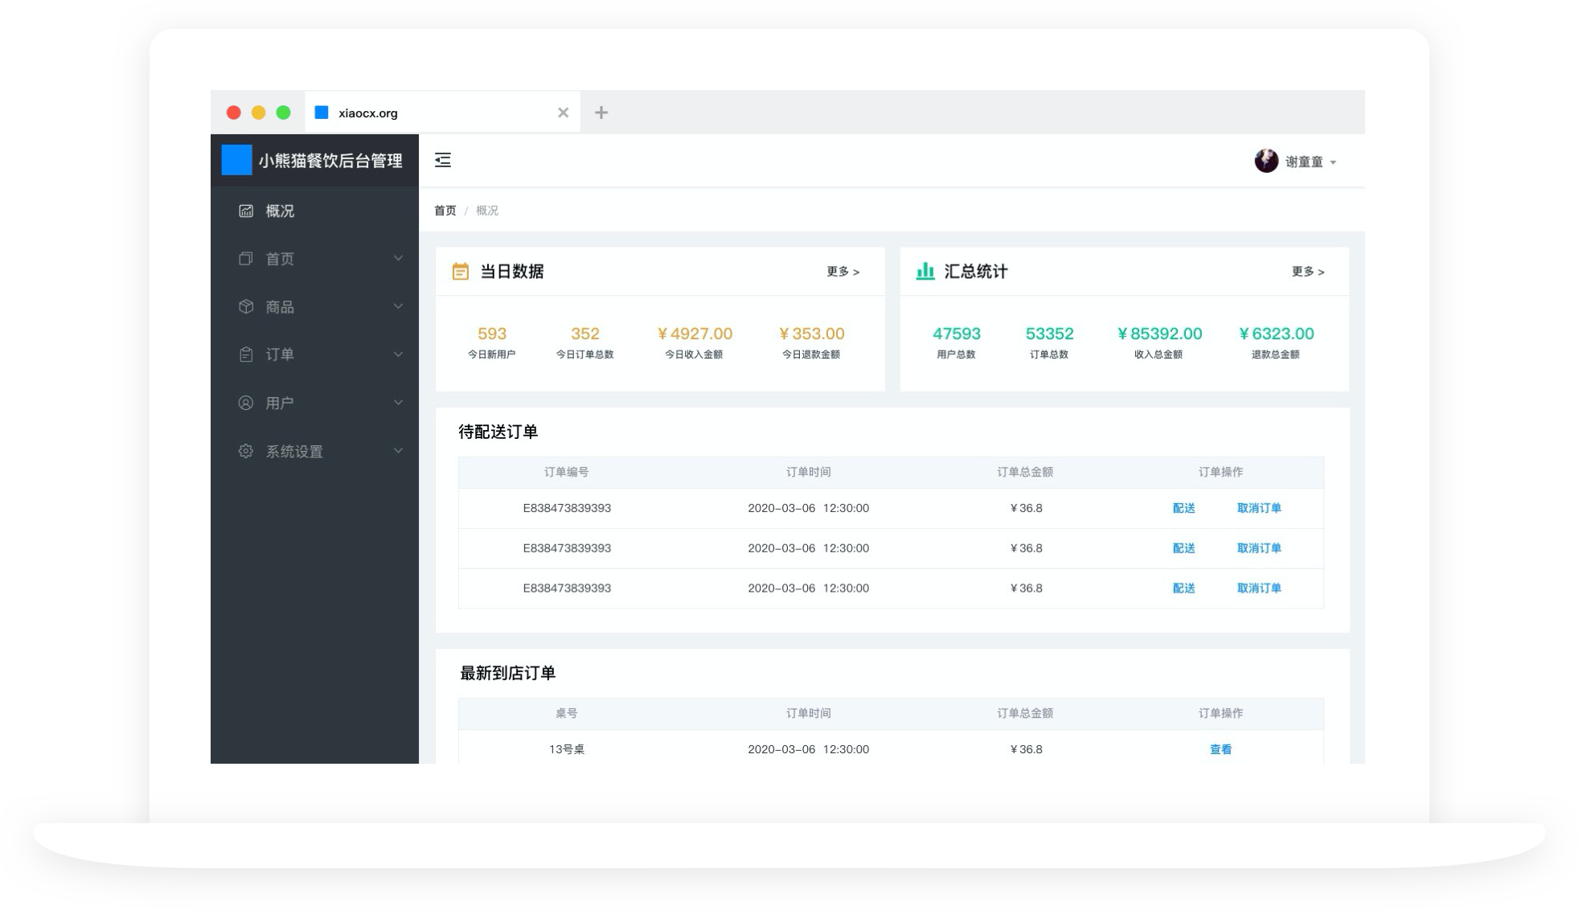Expand the 系统设置 submenu chevron

[x=398, y=451]
